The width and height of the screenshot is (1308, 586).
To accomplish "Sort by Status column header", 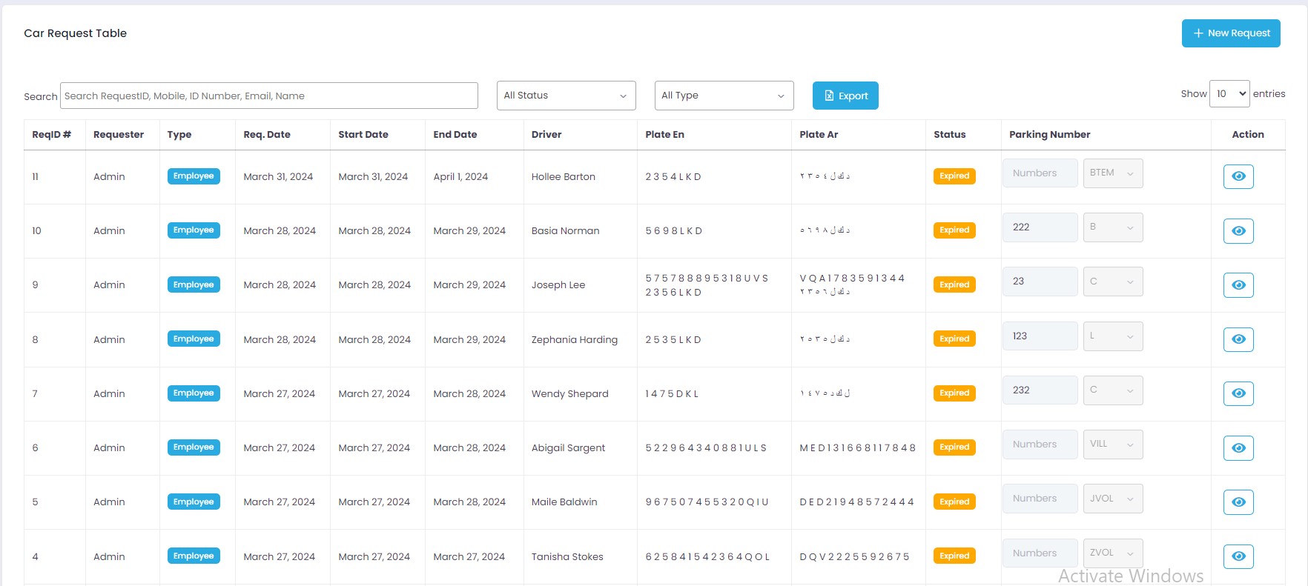I will [949, 135].
